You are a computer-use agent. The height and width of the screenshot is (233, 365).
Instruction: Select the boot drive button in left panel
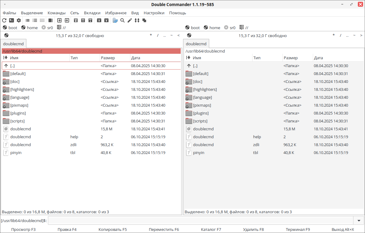coord(10,28)
